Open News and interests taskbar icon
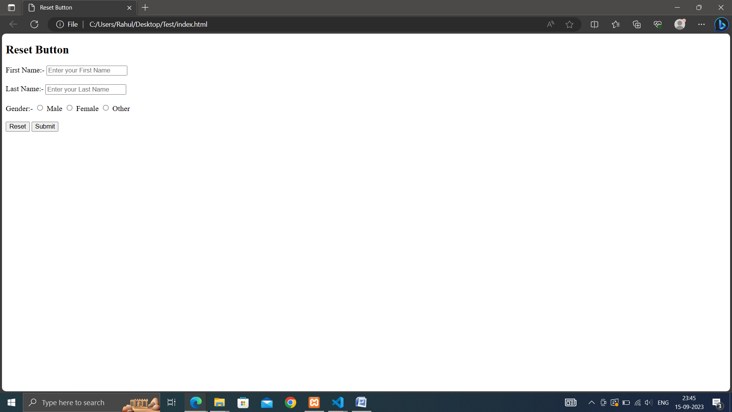The width and height of the screenshot is (732, 412). pos(571,402)
